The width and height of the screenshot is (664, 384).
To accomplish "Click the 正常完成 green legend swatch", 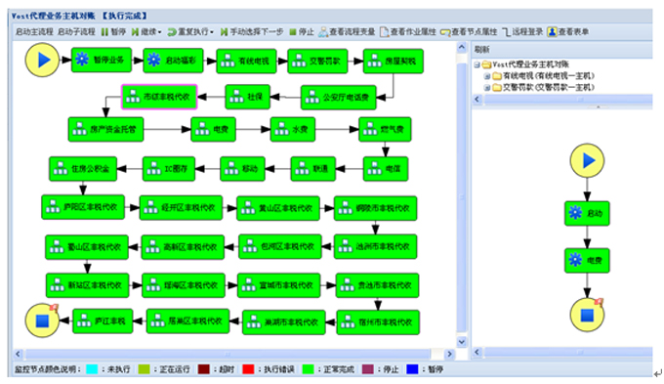I will click(x=308, y=369).
